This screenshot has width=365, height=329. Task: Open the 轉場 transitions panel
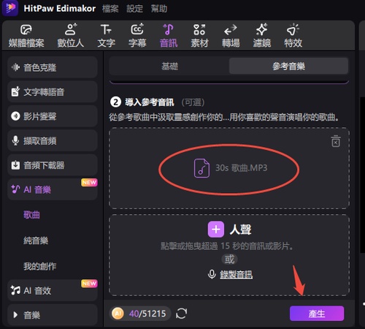click(x=231, y=36)
